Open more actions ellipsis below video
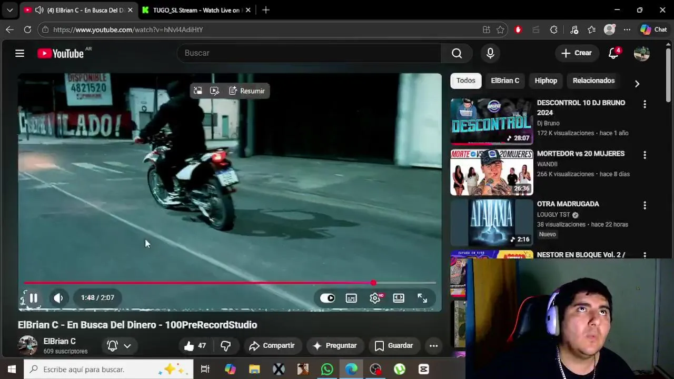The width and height of the screenshot is (674, 379). pyautogui.click(x=433, y=346)
